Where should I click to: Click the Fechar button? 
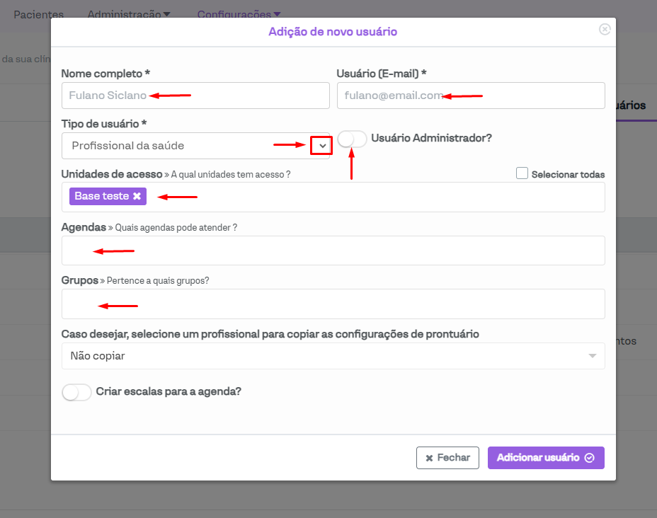tap(447, 458)
